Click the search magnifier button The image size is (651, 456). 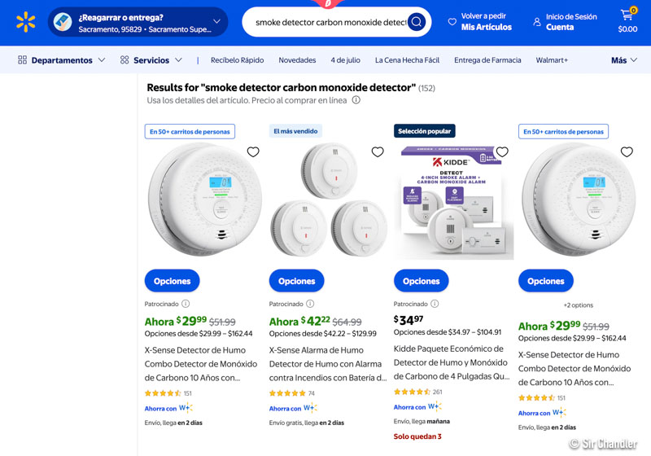416,22
